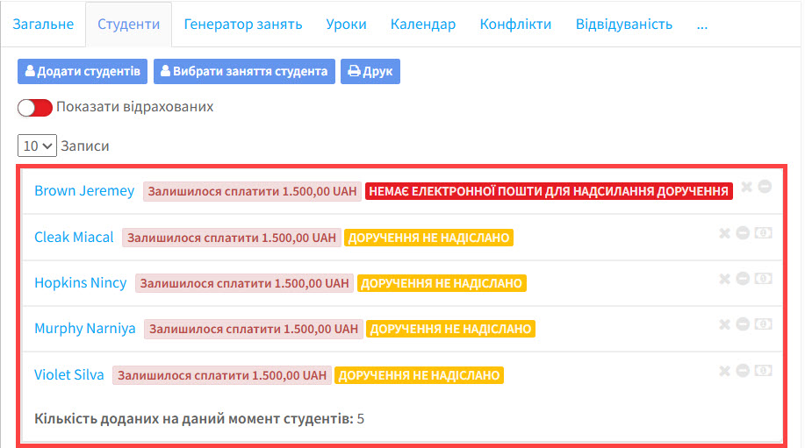Switch to the Конфлікти tab
Viewport: 805px width, 448px height.
coord(515,24)
